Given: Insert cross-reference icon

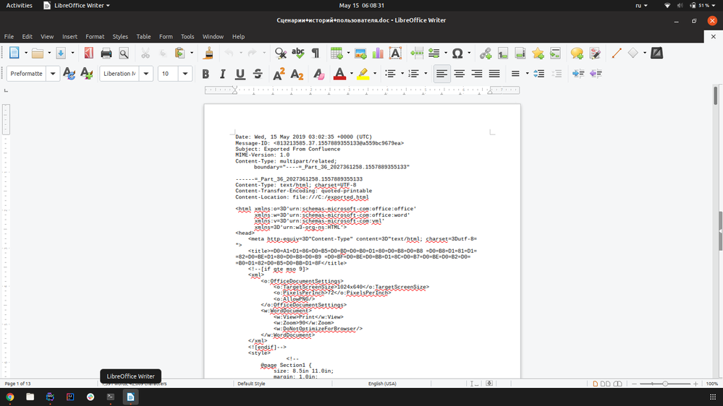Looking at the screenshot, I should click(555, 53).
